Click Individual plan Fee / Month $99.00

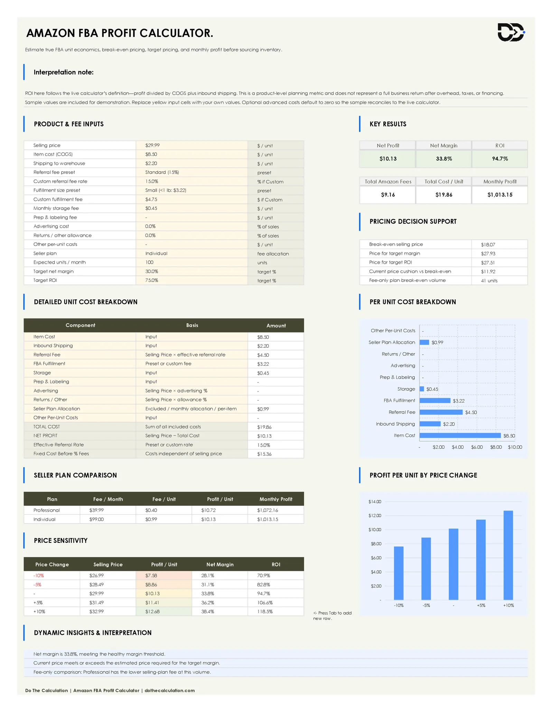coord(108,519)
